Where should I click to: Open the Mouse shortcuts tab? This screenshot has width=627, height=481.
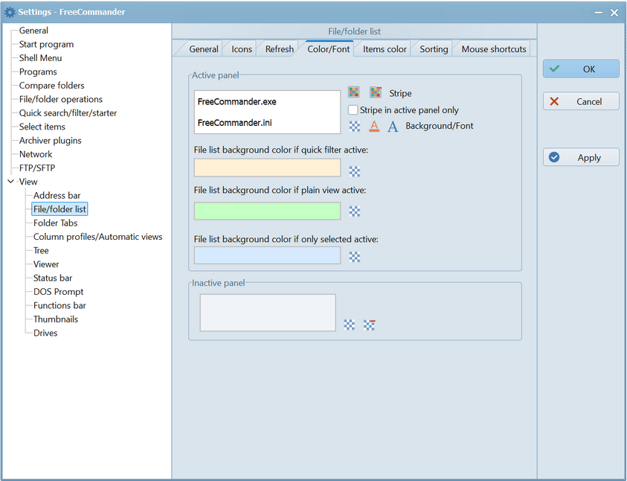(x=493, y=49)
